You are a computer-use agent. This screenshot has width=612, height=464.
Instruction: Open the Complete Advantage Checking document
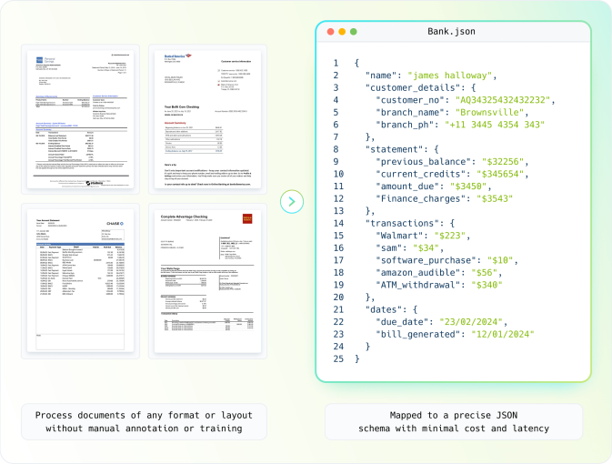tap(208, 279)
